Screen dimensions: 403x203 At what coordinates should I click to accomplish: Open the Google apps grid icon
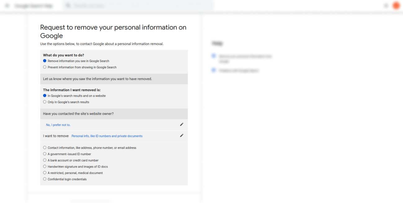pyautogui.click(x=386, y=6)
